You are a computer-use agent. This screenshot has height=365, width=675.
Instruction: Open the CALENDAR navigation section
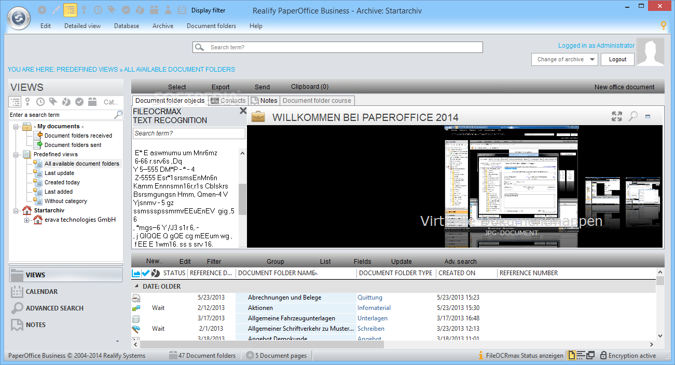coord(66,292)
